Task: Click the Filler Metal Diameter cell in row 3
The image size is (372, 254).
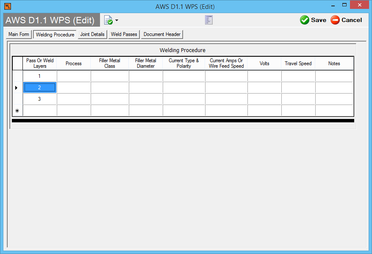Action: [x=146, y=99]
